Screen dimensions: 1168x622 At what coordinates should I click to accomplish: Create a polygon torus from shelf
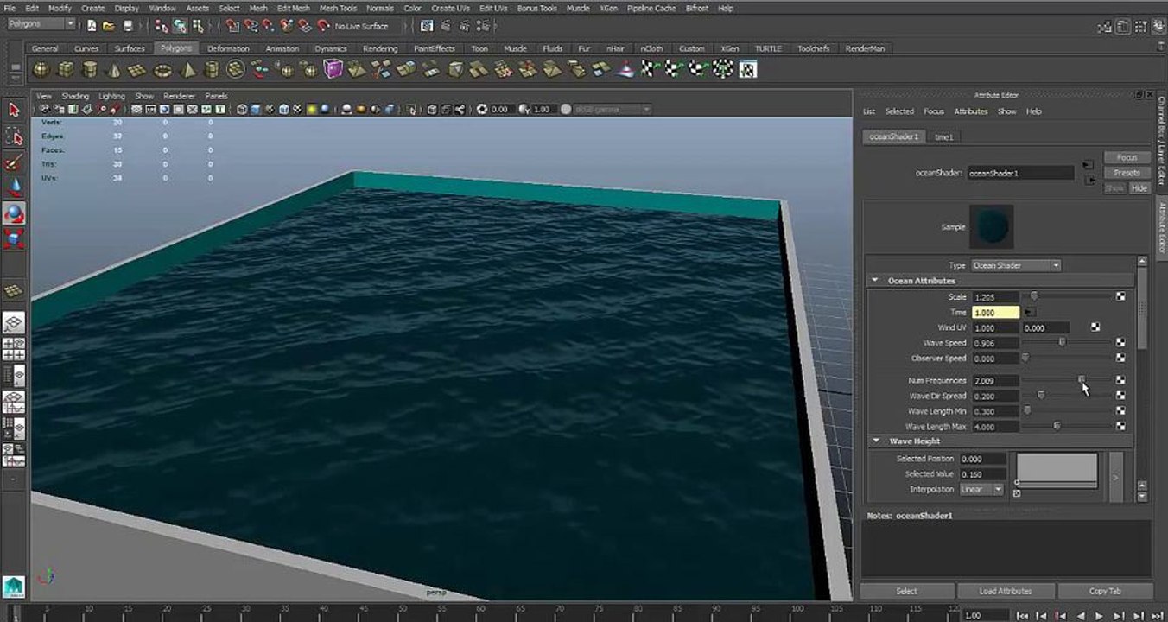162,69
